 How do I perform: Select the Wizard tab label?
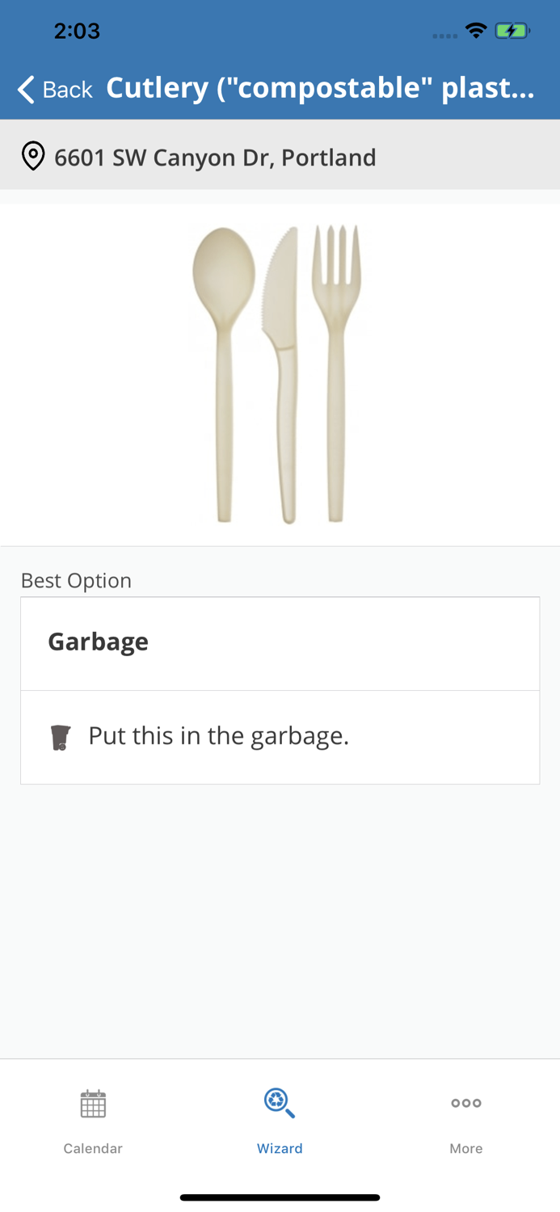tap(280, 1148)
